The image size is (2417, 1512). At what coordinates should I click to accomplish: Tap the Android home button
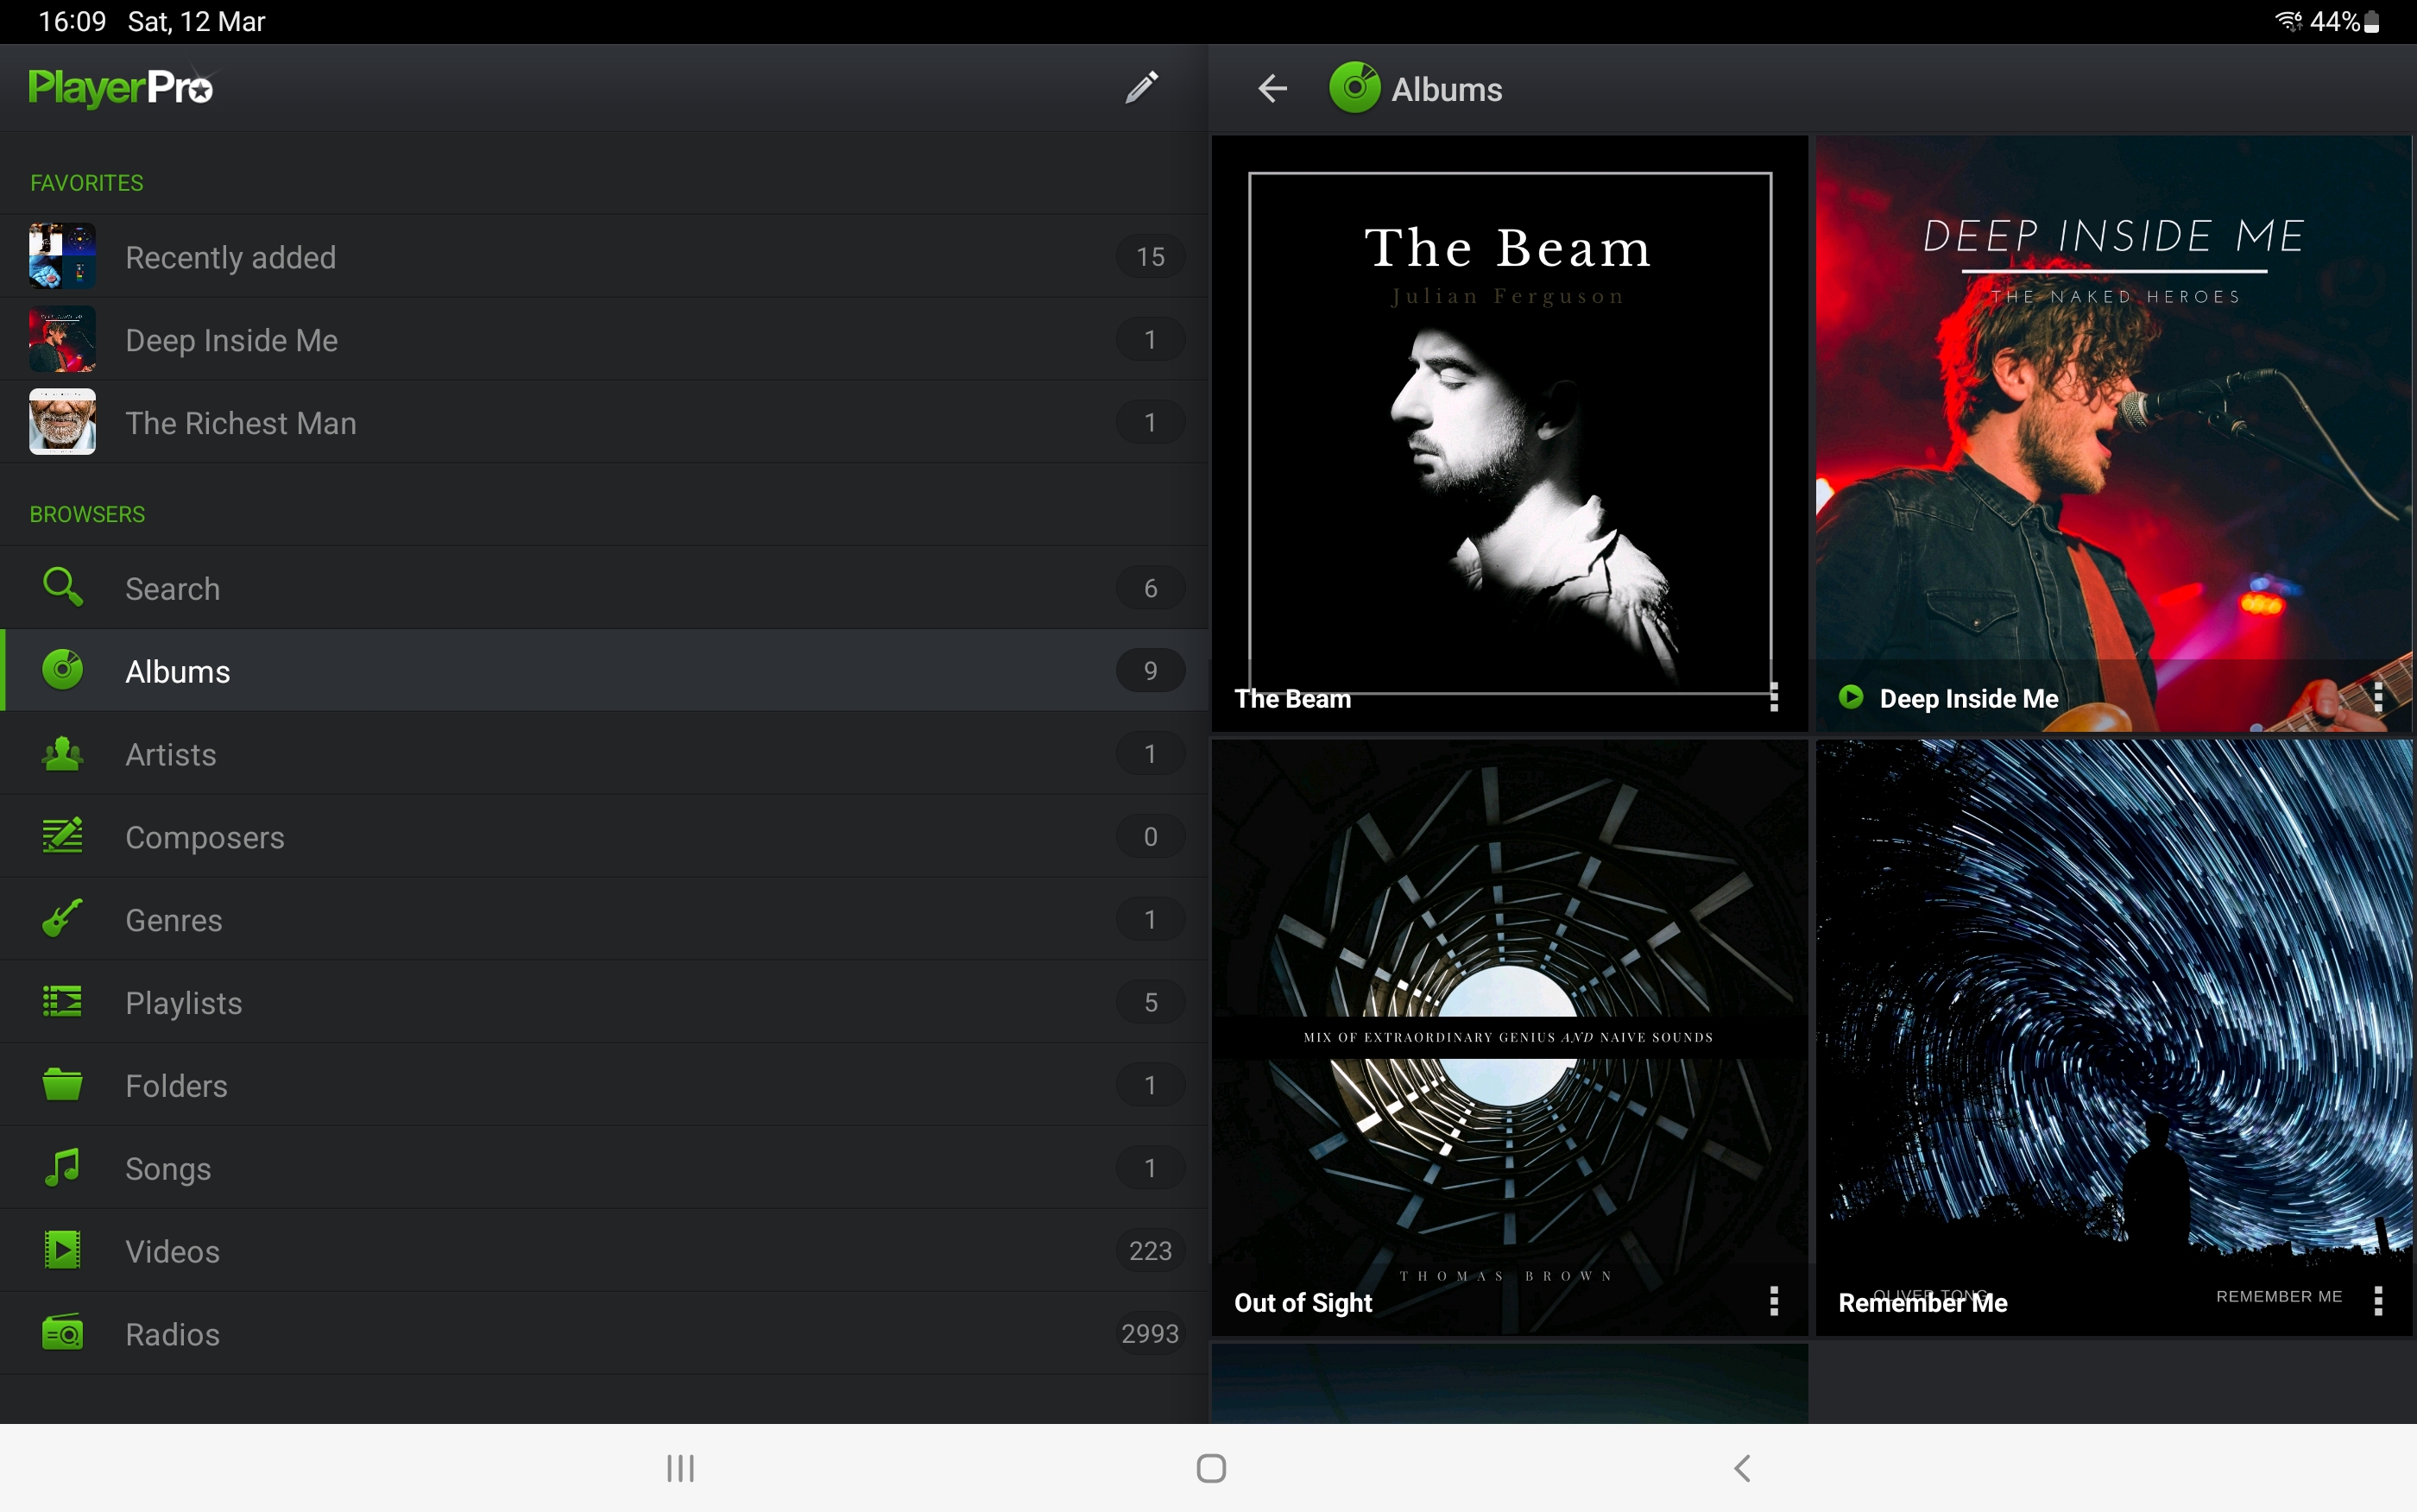click(x=1211, y=1467)
